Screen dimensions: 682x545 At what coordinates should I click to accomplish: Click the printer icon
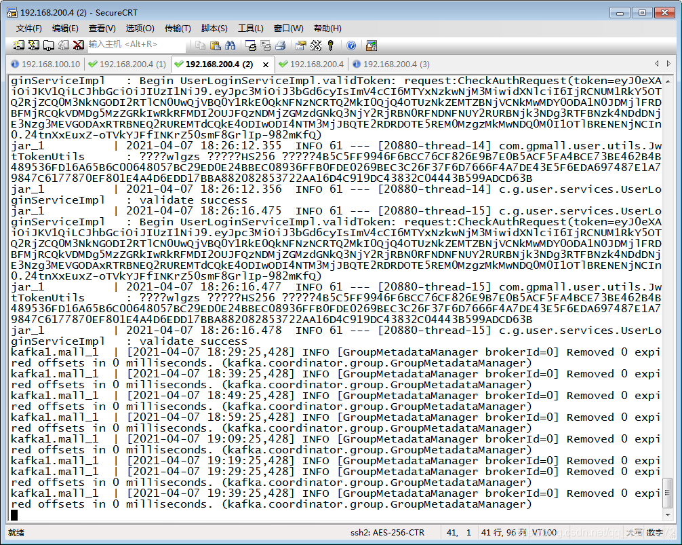pyautogui.click(x=281, y=45)
